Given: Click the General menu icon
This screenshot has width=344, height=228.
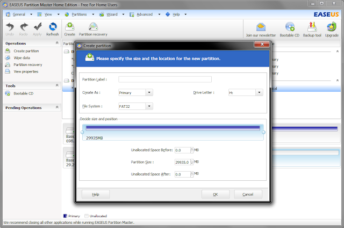Looking at the screenshot, I should [x=8, y=14].
